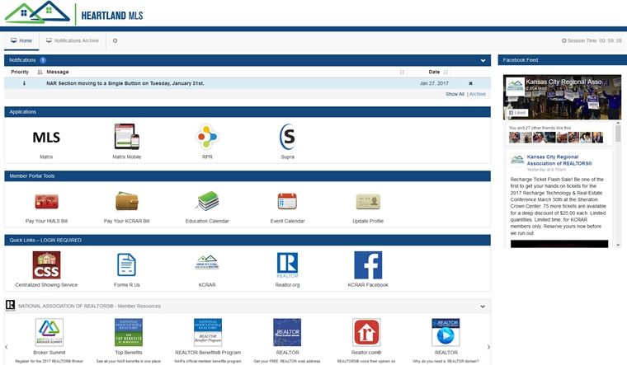Open Forms R Us document icon

tap(127, 264)
